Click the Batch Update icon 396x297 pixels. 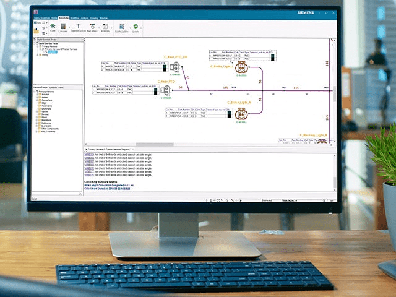click(121, 28)
